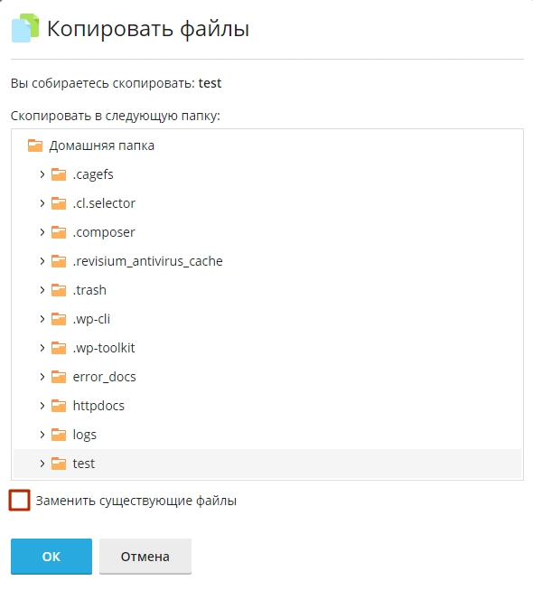
Task: Click the Copy files icon in the dialog header
Action: click(25, 28)
